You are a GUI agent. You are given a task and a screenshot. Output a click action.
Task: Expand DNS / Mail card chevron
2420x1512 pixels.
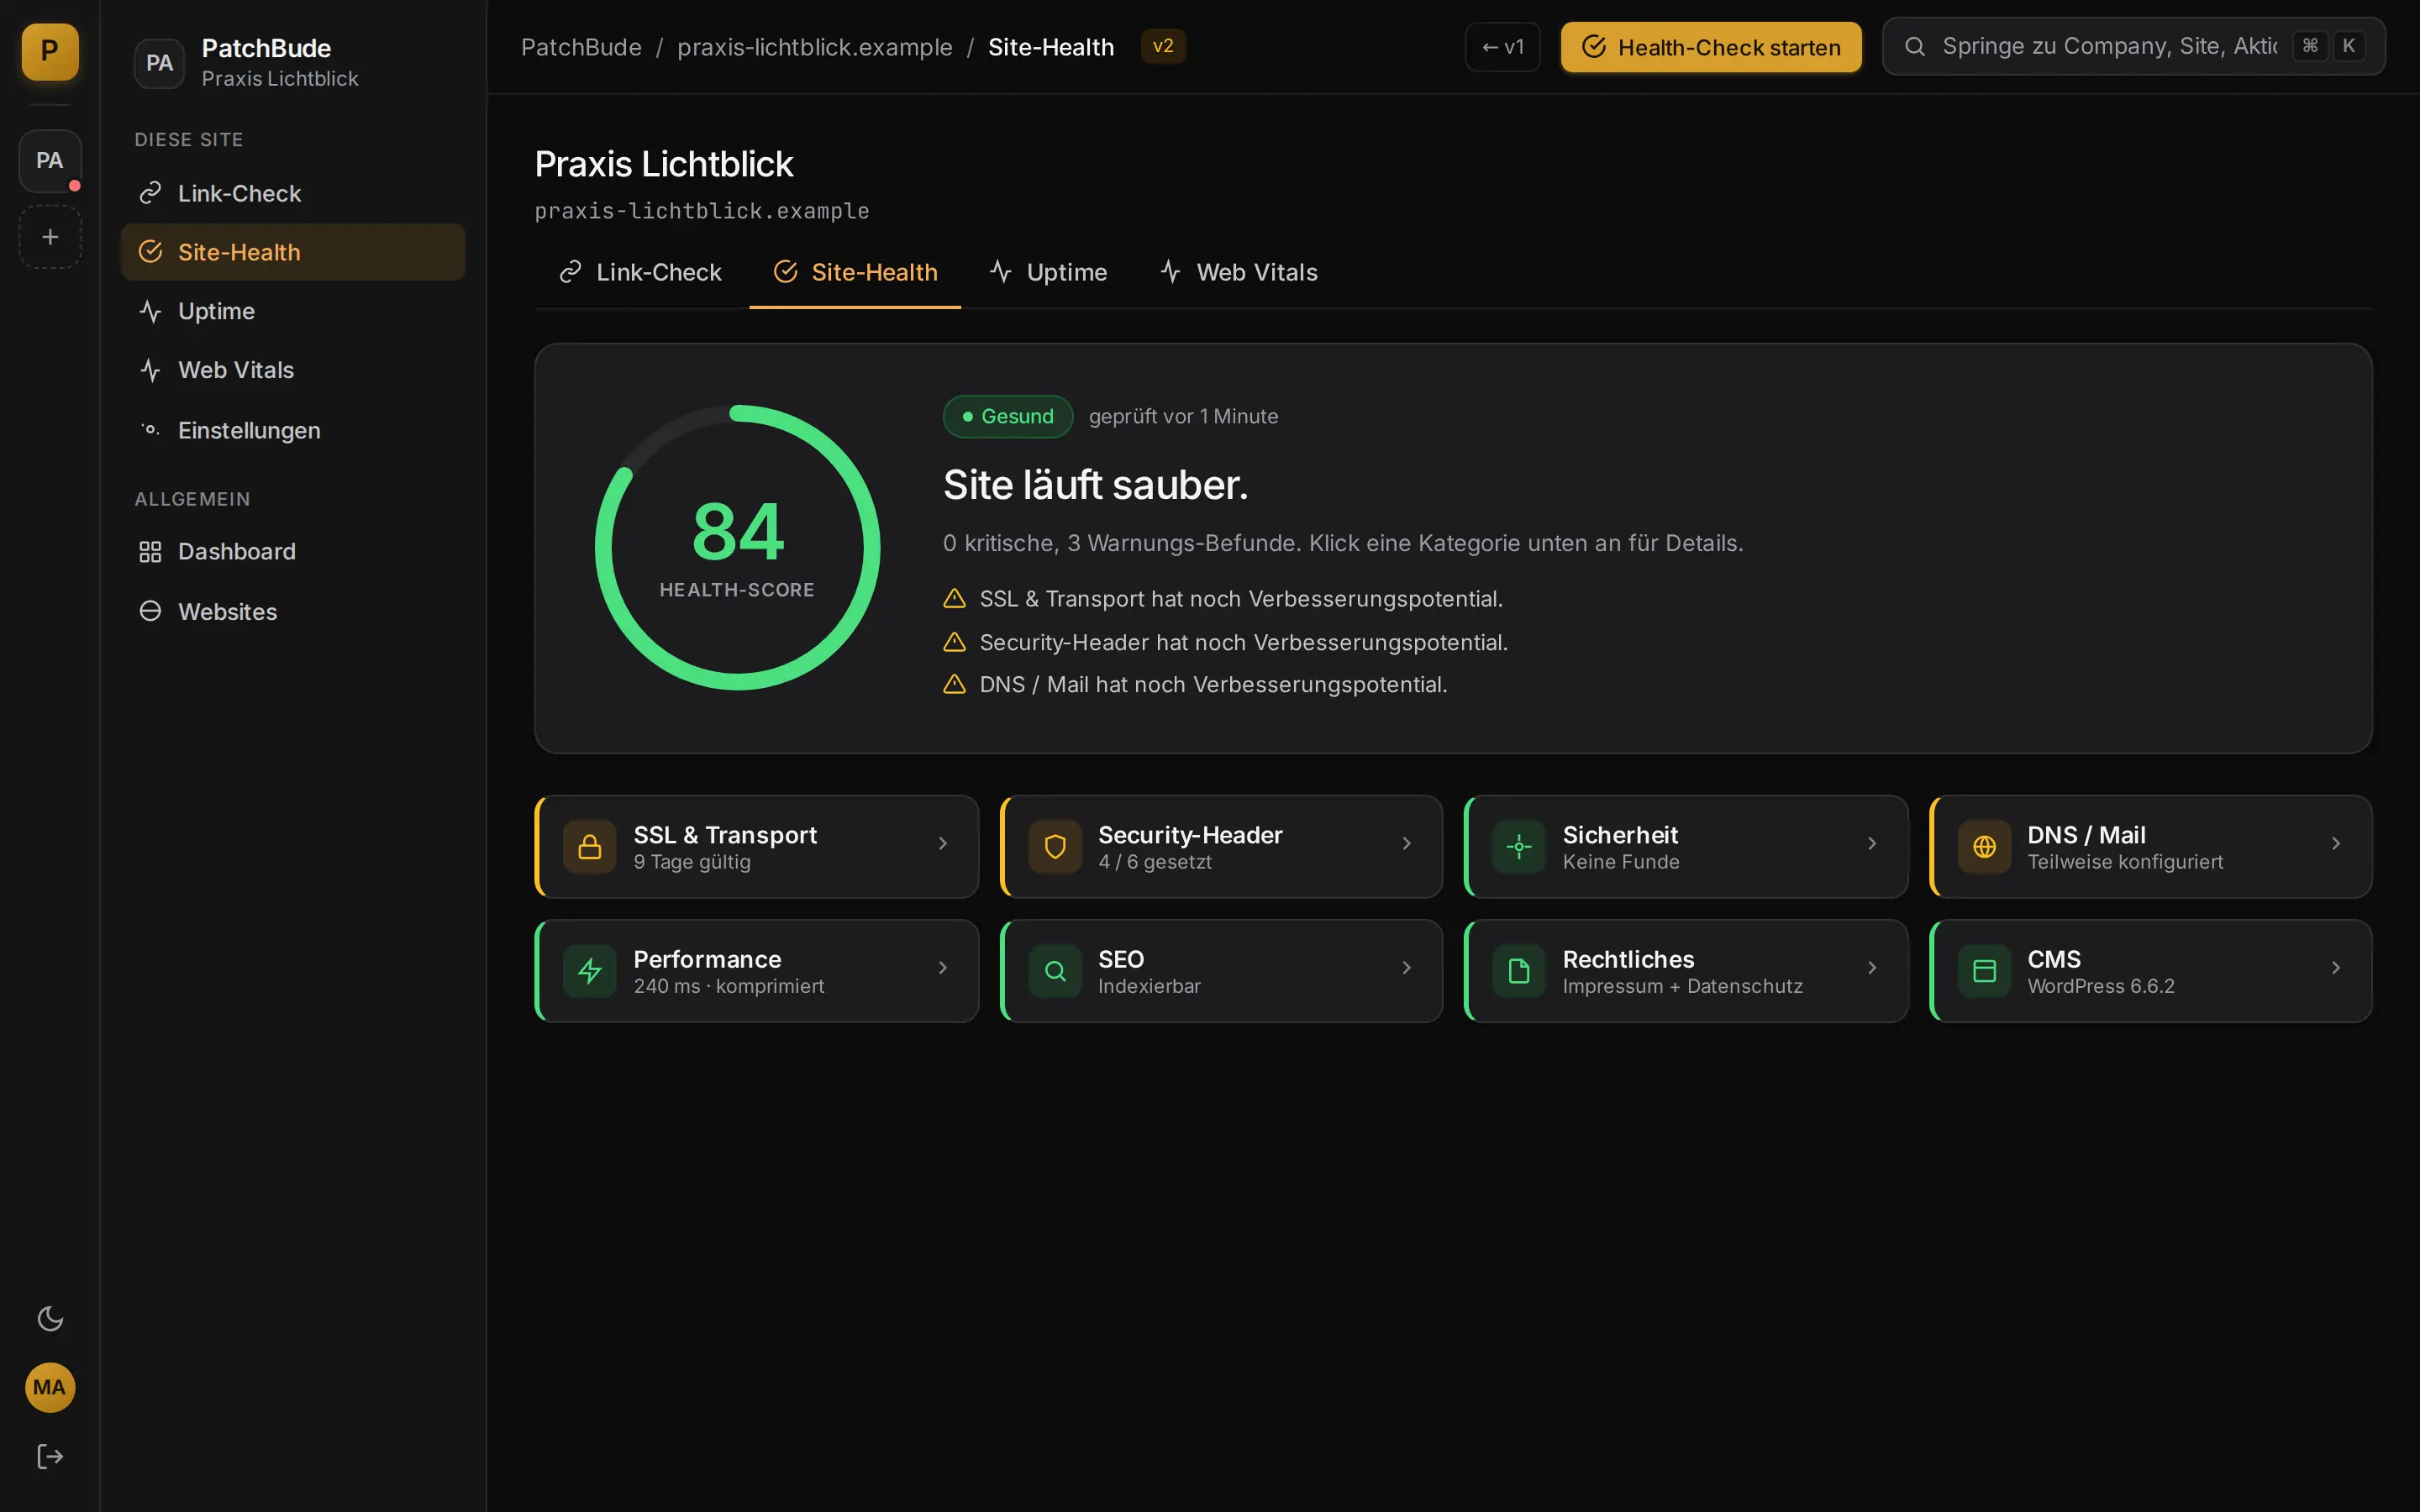2335,844
